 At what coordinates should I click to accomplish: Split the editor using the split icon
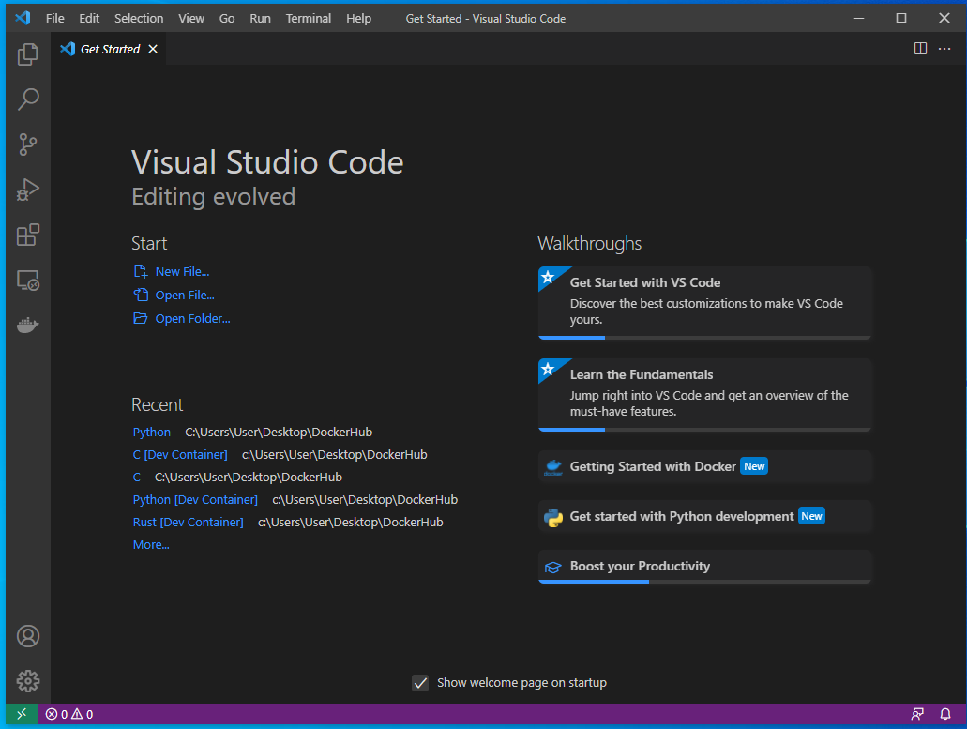920,48
